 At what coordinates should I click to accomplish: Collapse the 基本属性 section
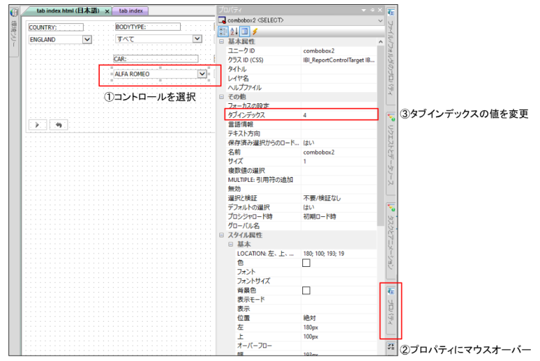(x=222, y=41)
